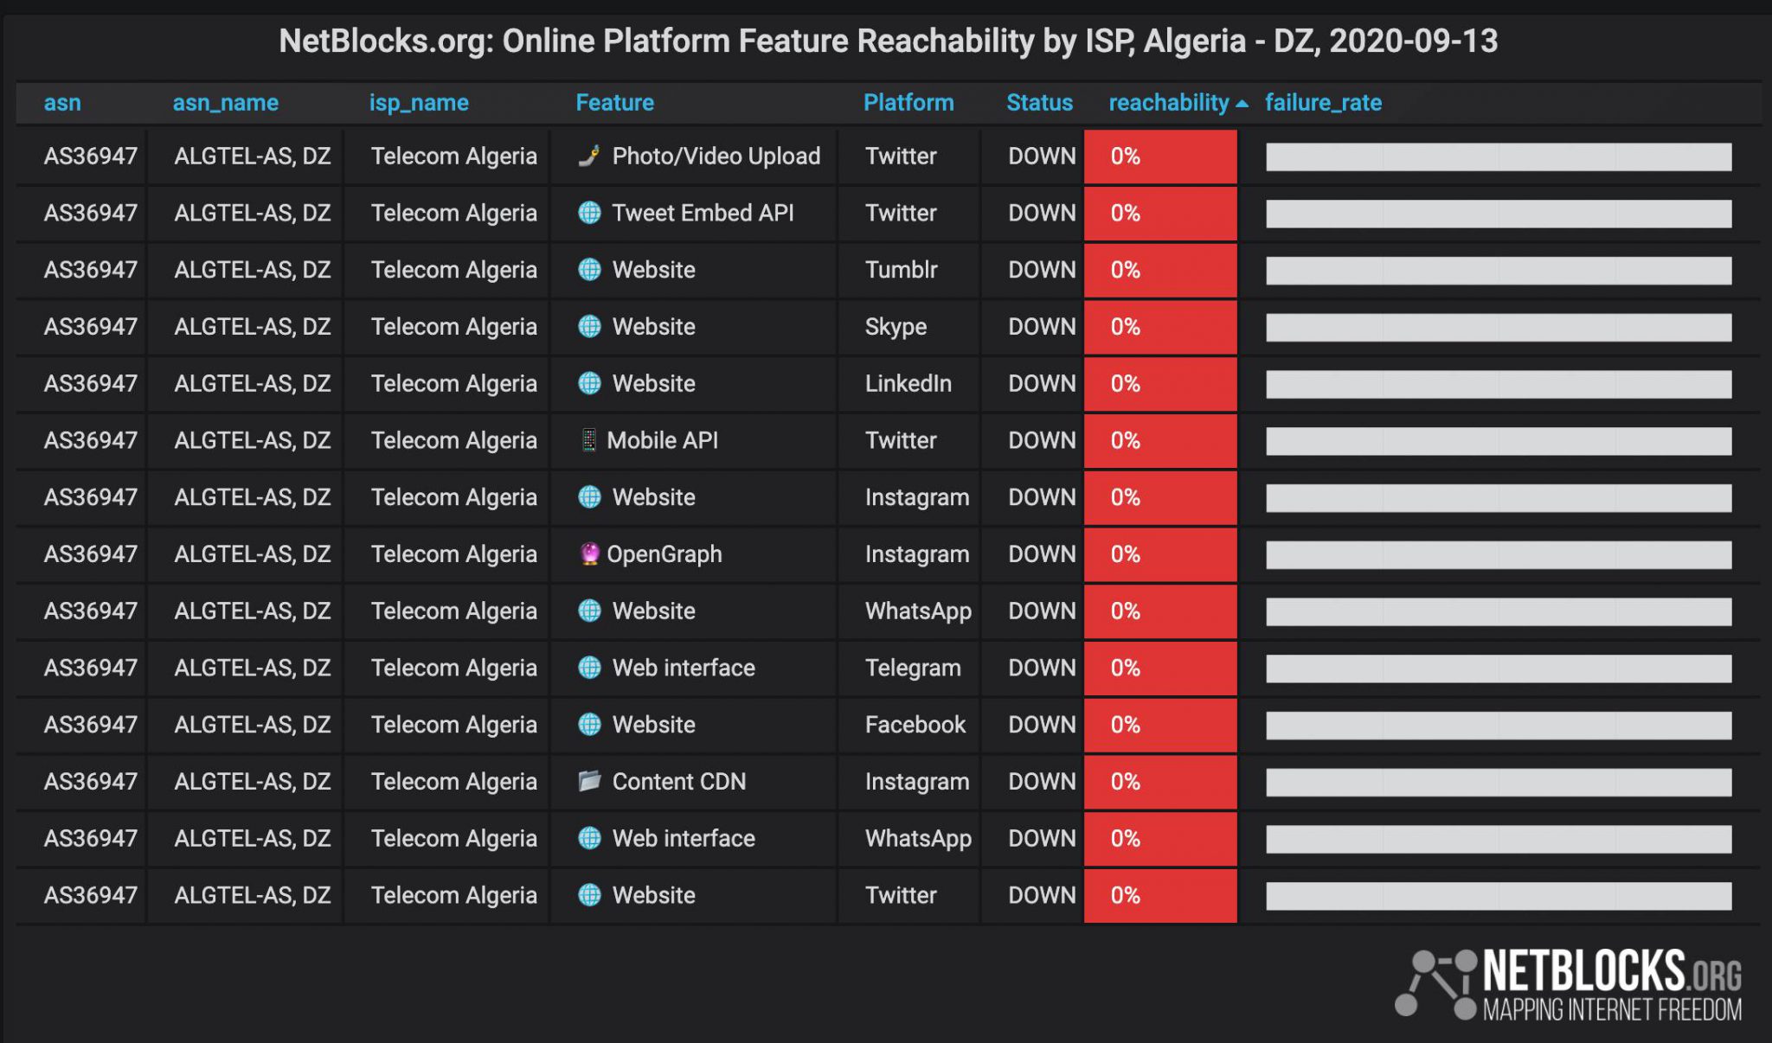Click the failure rate bar for Facebook row
The width and height of the screenshot is (1772, 1043).
1498,725
